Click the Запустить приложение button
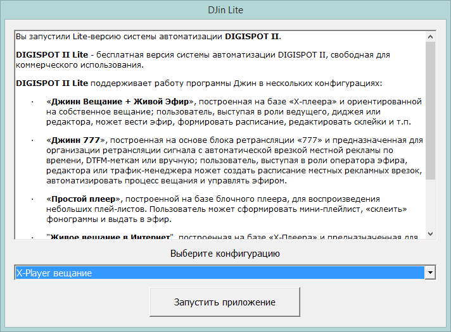 [225, 302]
